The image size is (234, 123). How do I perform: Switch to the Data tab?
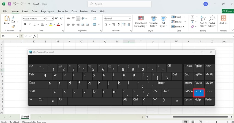tap(74, 11)
